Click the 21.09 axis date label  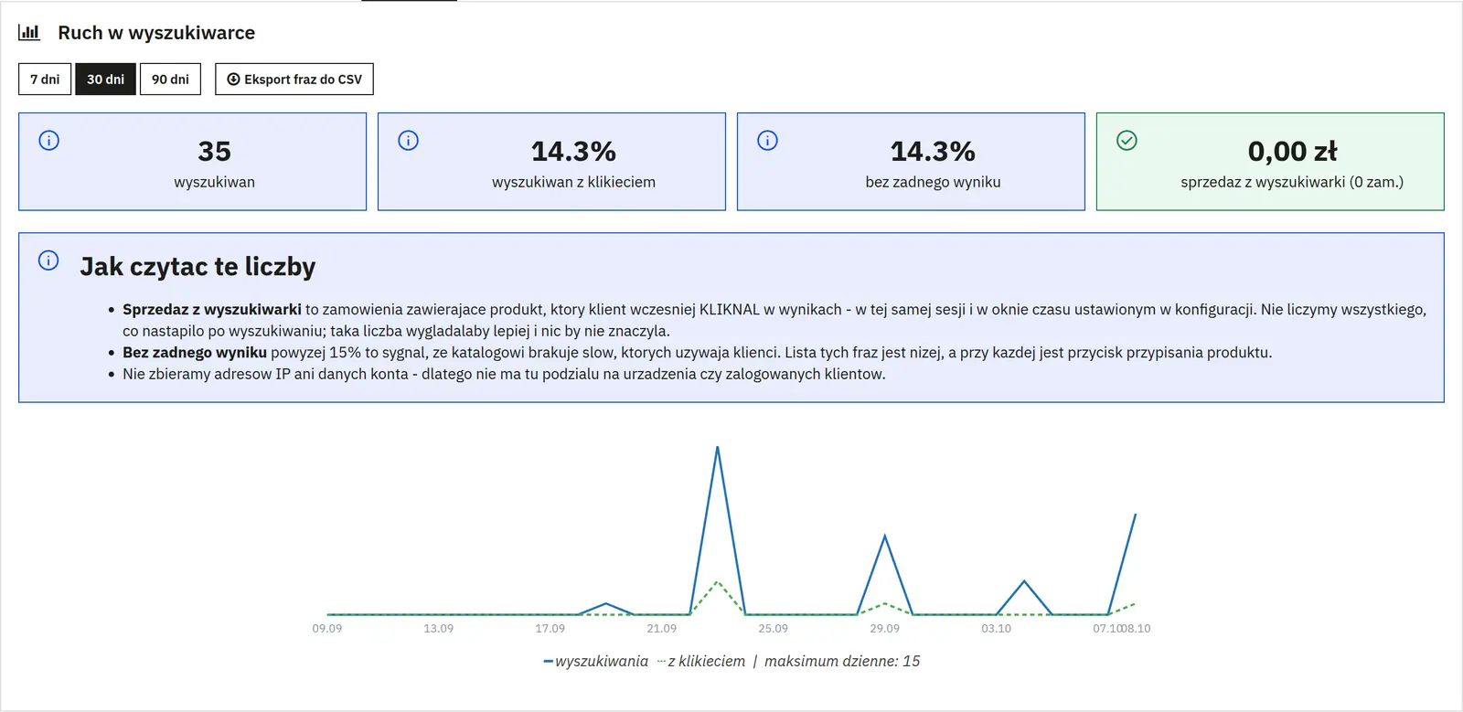(x=662, y=628)
